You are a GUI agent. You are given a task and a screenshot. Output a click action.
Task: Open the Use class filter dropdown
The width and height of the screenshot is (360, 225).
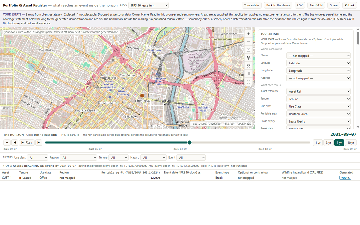(x=37, y=158)
